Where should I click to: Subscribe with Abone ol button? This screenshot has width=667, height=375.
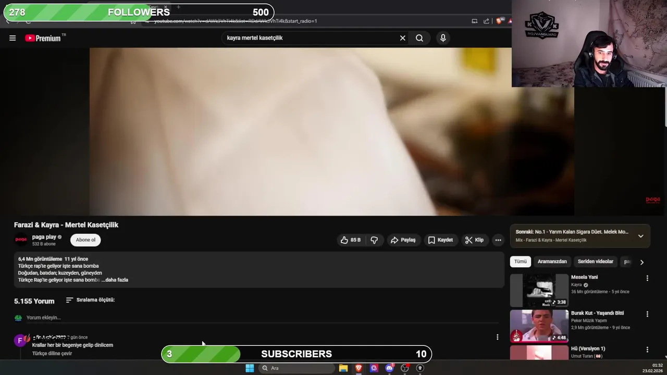[85, 240]
